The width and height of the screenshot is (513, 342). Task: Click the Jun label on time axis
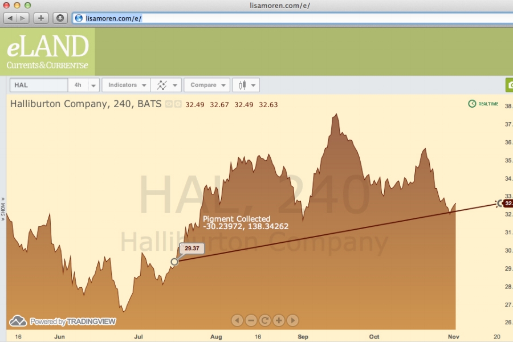point(59,336)
